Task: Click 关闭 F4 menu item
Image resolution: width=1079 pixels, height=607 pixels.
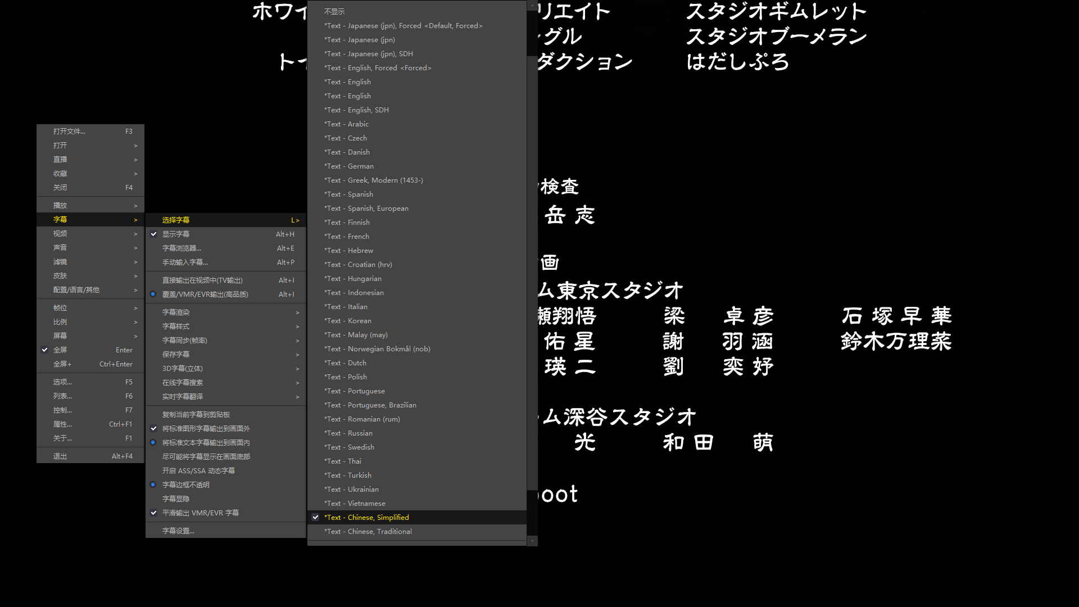Action: click(x=90, y=187)
